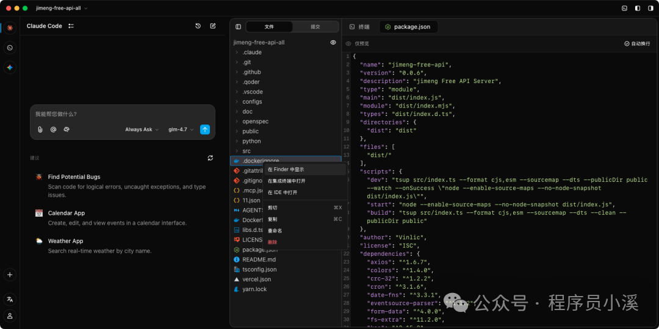Screen dimensions: 659x329
Task: Click the info icon beside README.md
Action: click(x=237, y=259)
